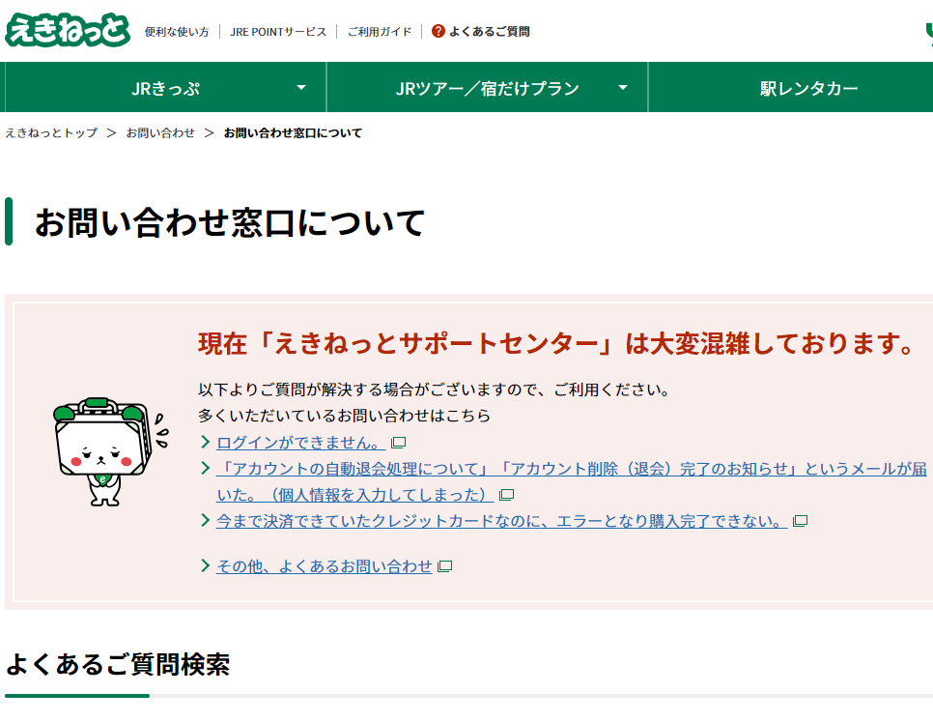Click external-window icon after その他、よくあるお問い合わせ

(444, 566)
